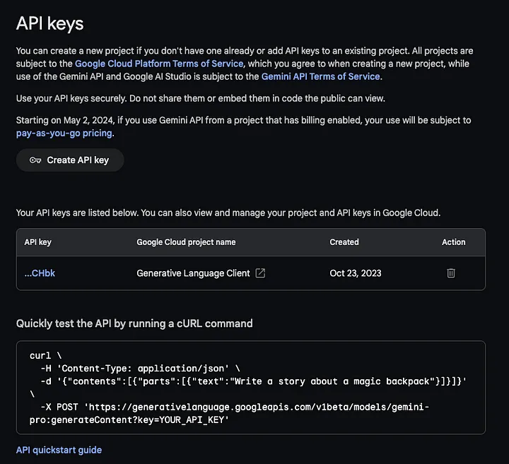Viewport: 509px width, 464px height.
Task: Select the "API key" column header
Action: point(37,242)
